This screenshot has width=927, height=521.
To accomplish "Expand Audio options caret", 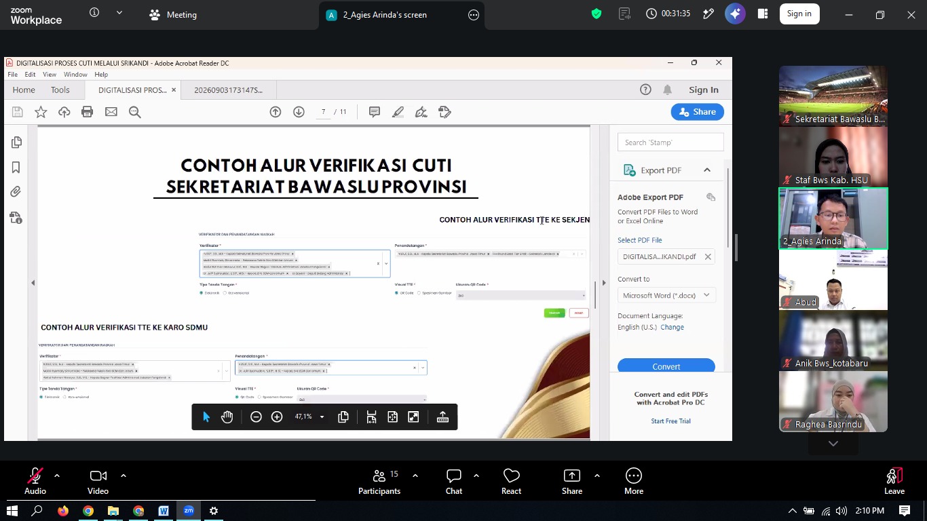I will click(x=57, y=476).
